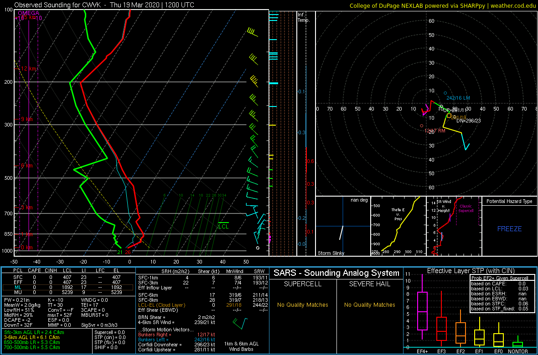Click the SEVERE HAIL analog header
538x355 pixels.
[370, 285]
